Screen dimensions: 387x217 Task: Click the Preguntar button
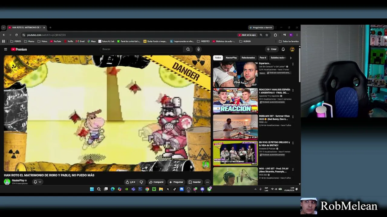pyautogui.click(x=176, y=182)
